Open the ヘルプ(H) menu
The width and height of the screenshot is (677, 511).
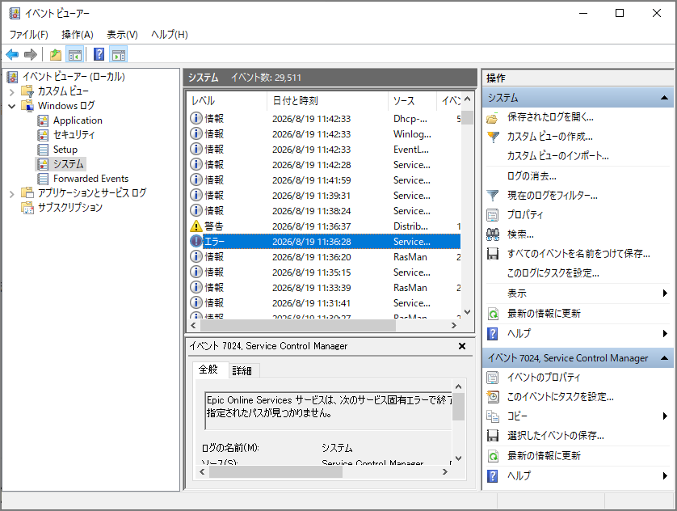(x=170, y=35)
